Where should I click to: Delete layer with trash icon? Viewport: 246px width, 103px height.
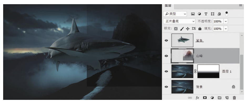[x=234, y=98]
